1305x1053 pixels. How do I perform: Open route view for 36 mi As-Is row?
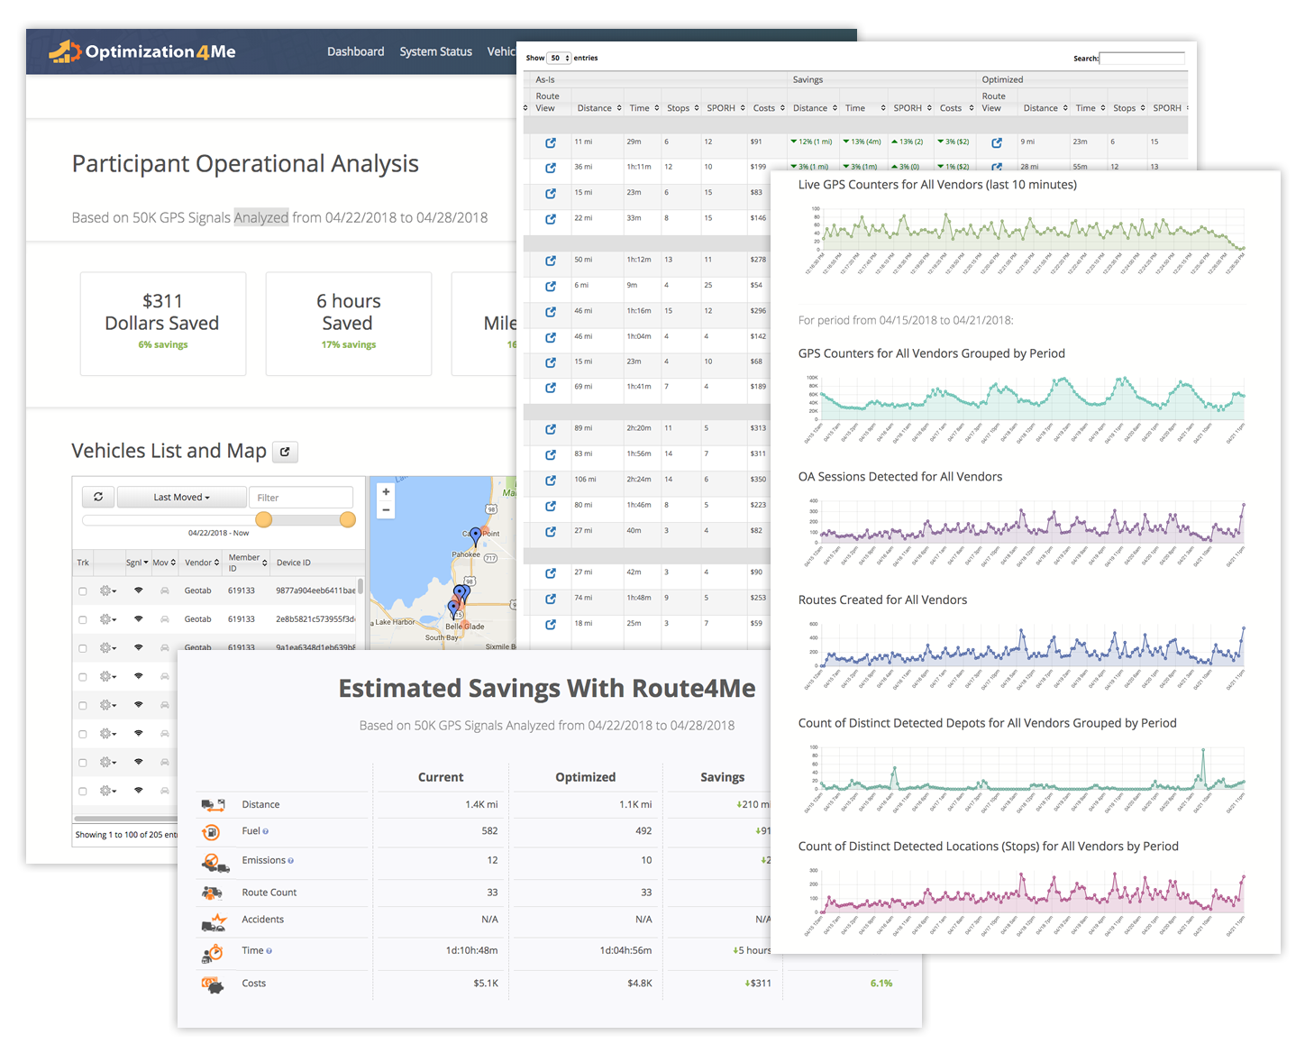click(x=550, y=168)
